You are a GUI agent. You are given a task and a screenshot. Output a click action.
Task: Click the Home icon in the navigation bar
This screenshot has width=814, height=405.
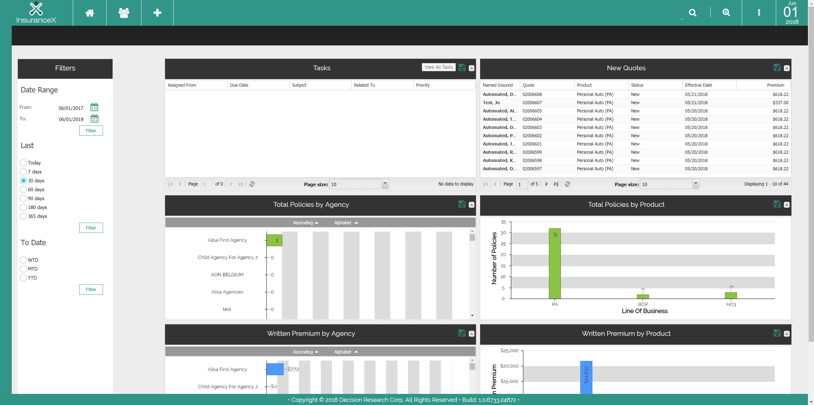tap(90, 13)
